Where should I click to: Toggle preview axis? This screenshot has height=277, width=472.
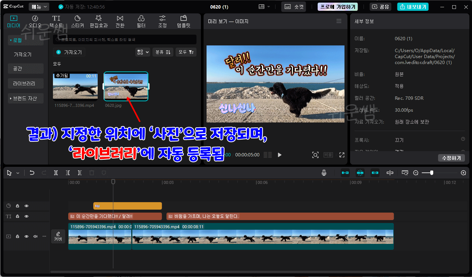click(390, 173)
